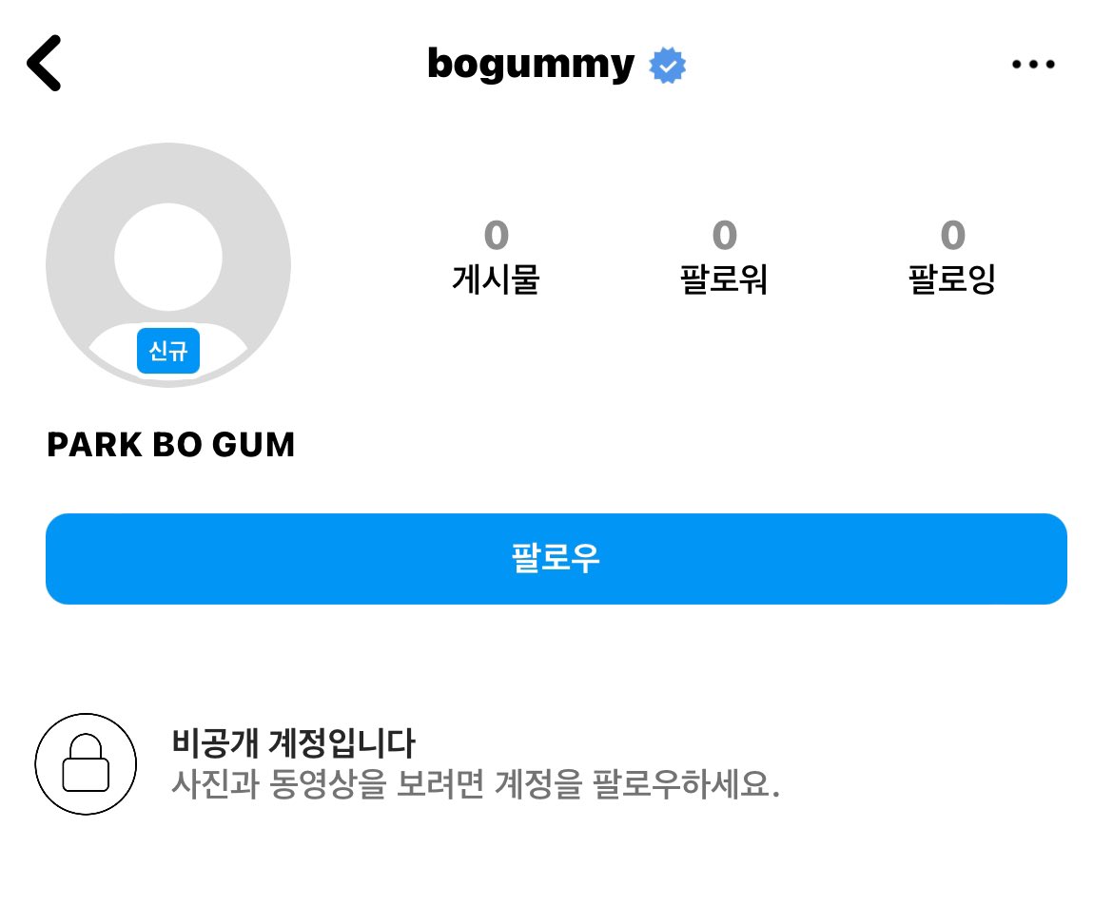Tap the blue verified badge
The width and height of the screenshot is (1113, 905).
point(667,66)
